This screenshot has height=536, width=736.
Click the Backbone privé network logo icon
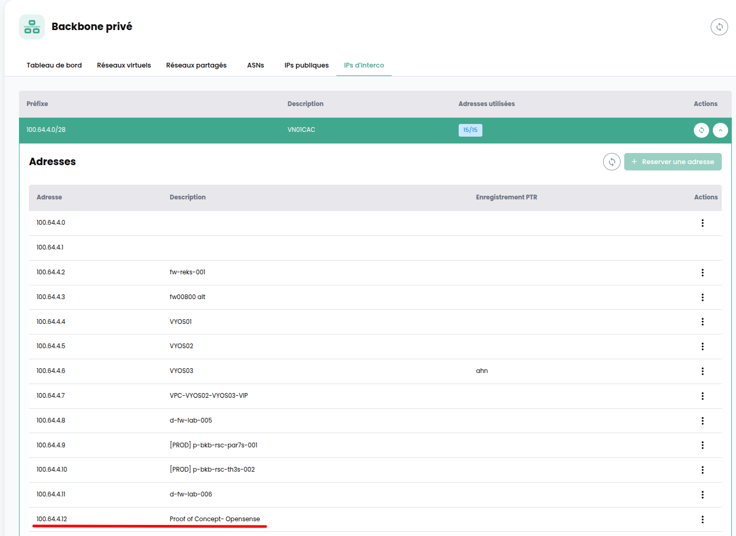click(32, 27)
